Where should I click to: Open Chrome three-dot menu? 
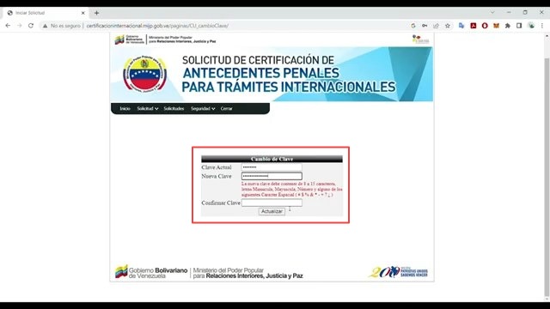(542, 26)
